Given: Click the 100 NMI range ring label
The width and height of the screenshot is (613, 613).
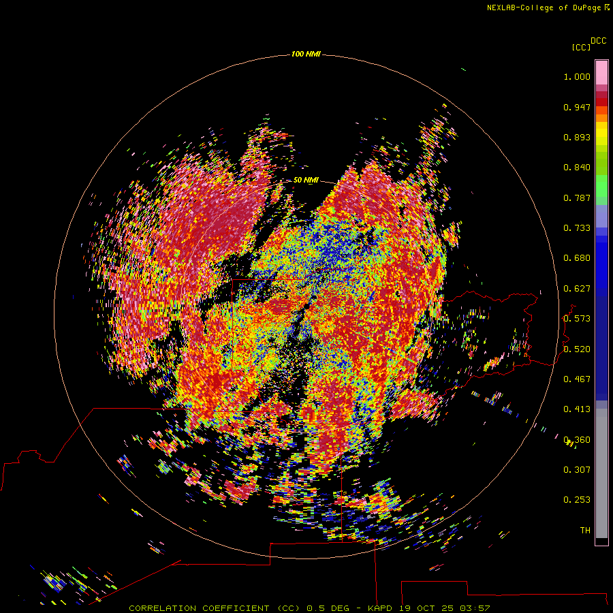Looking at the screenshot, I should pos(306,54).
